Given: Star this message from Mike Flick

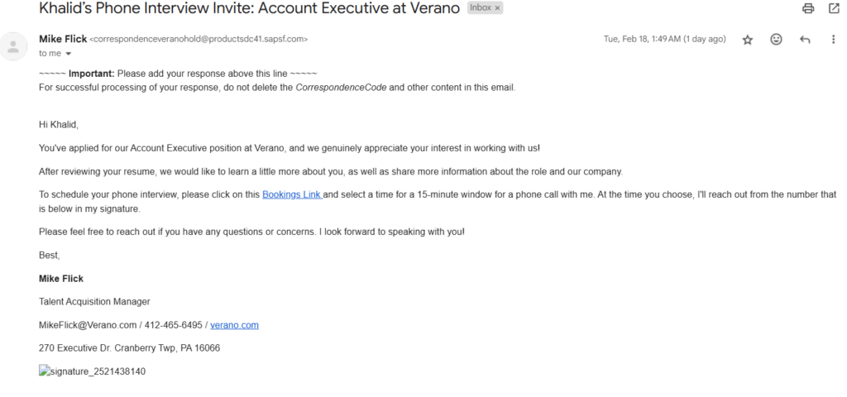Looking at the screenshot, I should pos(748,40).
